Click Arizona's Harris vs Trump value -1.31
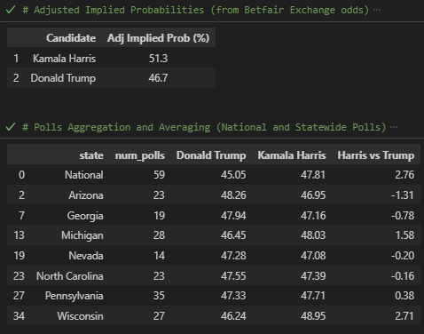Screen dimensions: 424x334 (x=403, y=195)
